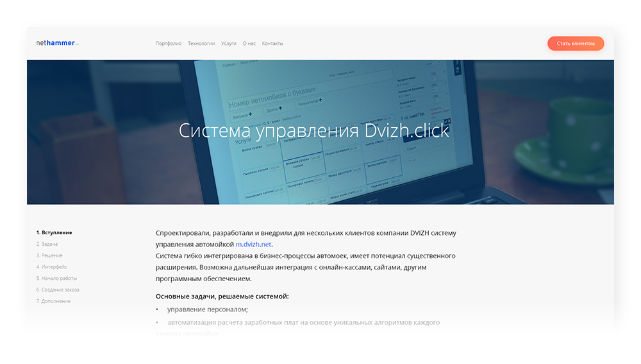Click the hero title Система управления Dvizh.click

(314, 130)
